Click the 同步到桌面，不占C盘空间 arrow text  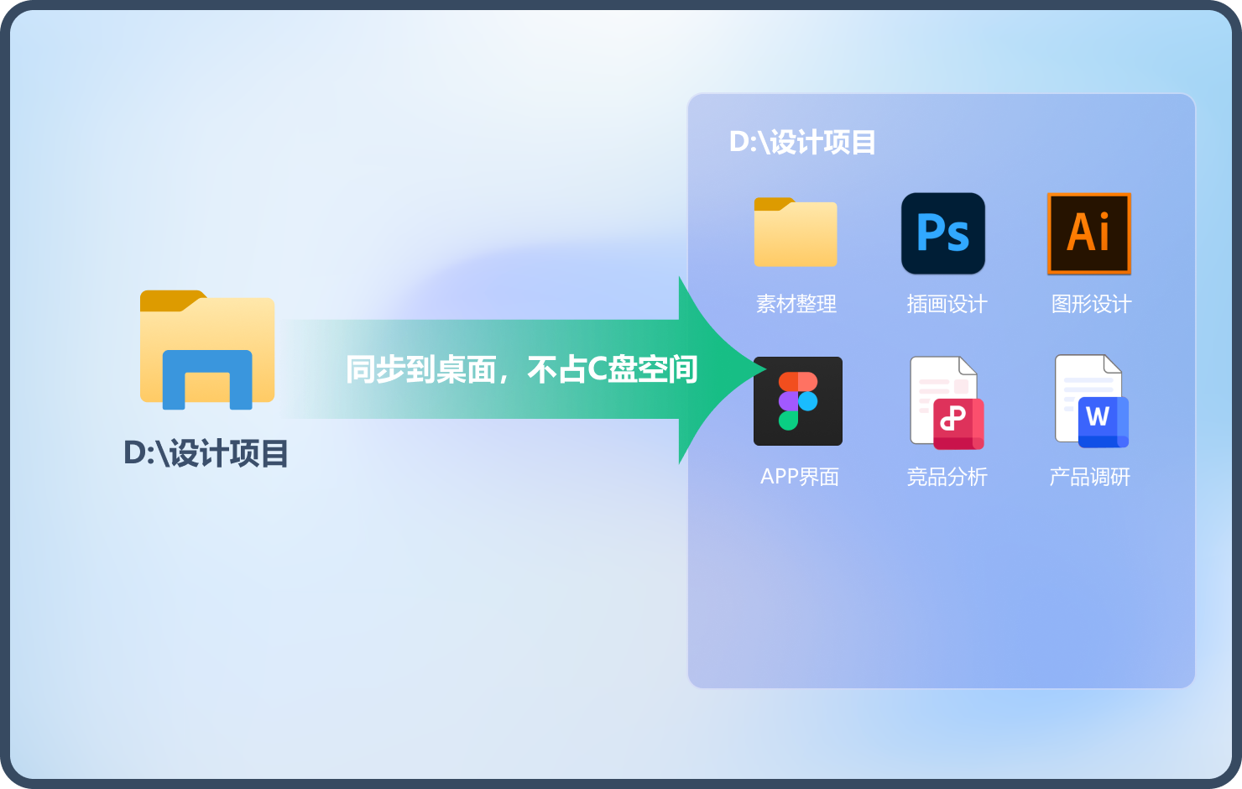point(521,369)
